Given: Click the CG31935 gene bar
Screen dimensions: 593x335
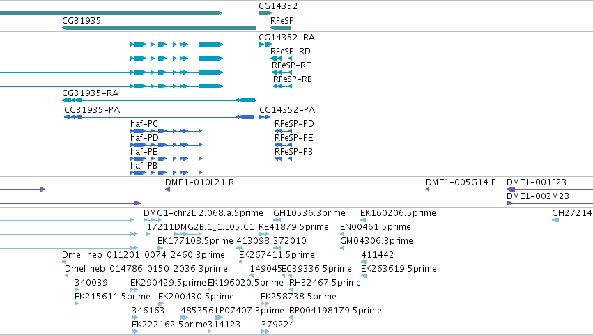Looking at the screenshot, I should (159, 28).
